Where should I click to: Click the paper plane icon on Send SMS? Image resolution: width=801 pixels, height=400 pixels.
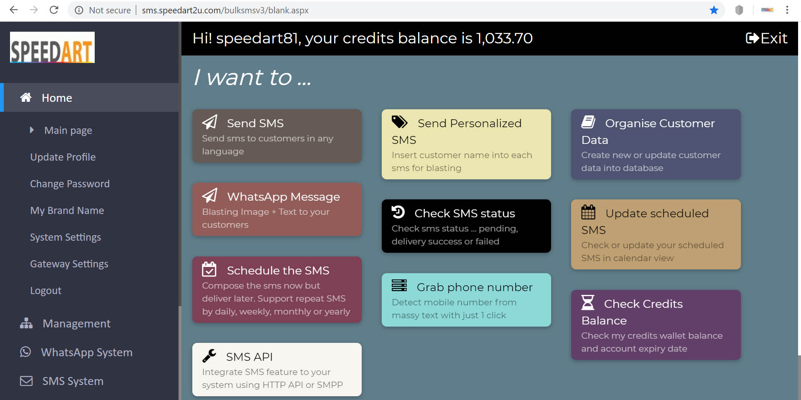point(210,122)
